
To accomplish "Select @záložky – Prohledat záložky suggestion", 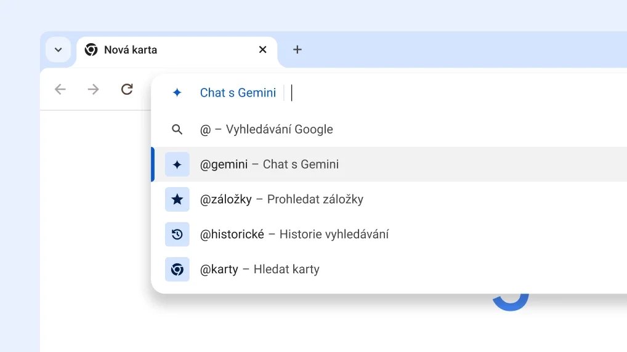I will pos(281,199).
